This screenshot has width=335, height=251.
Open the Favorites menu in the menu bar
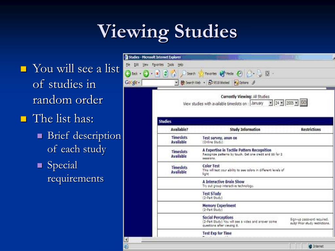pyautogui.click(x=158, y=65)
